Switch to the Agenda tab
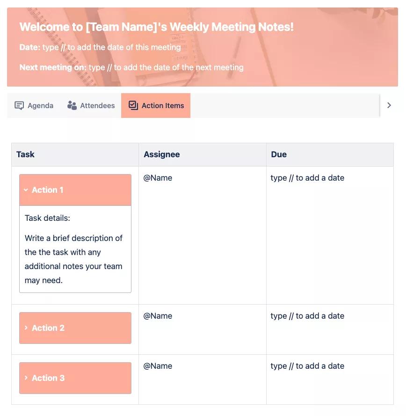Viewport: 406px width, 416px height. 34,105
